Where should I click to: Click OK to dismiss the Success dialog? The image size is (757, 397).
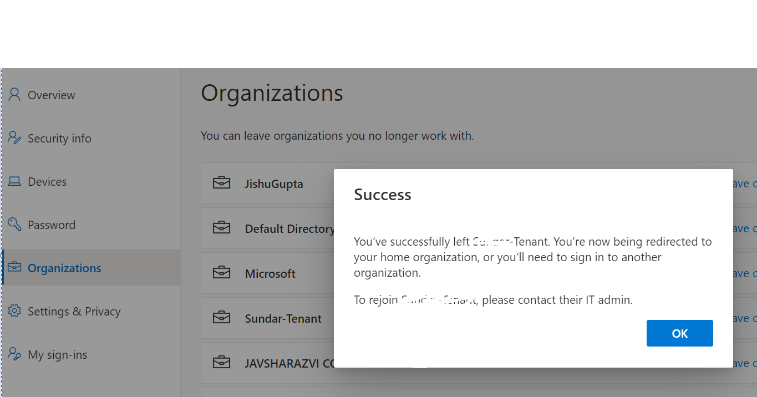click(679, 333)
